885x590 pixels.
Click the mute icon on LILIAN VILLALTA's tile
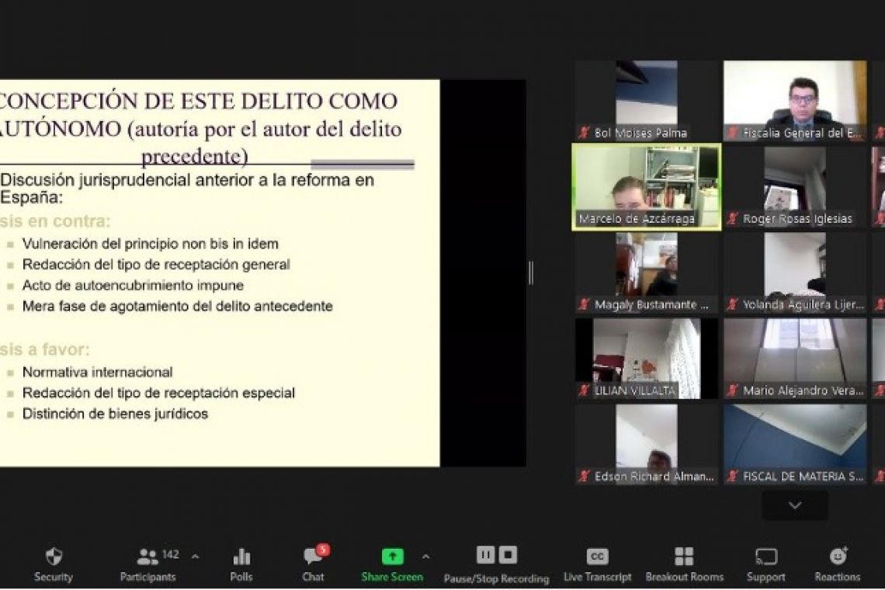(583, 390)
